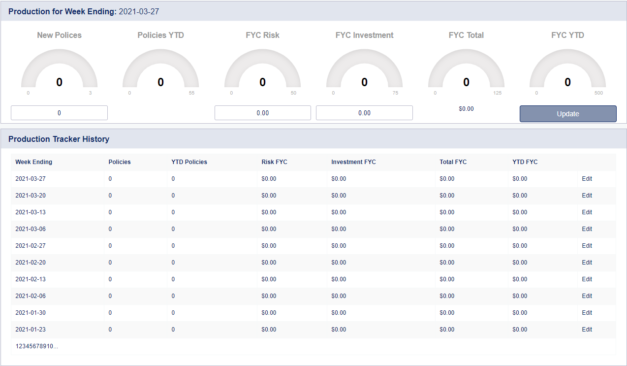Focus the FYC Risk amount field

click(262, 113)
